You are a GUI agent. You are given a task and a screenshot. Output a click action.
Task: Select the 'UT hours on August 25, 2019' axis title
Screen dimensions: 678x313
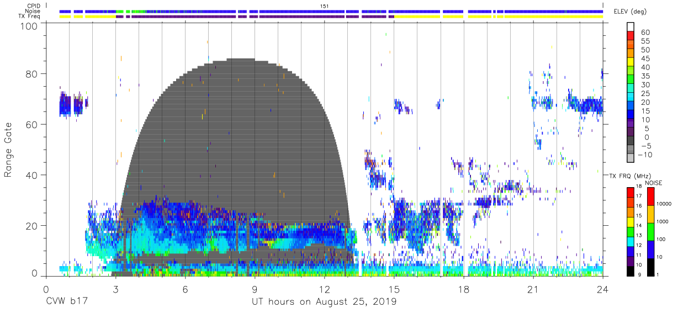[x=324, y=302]
